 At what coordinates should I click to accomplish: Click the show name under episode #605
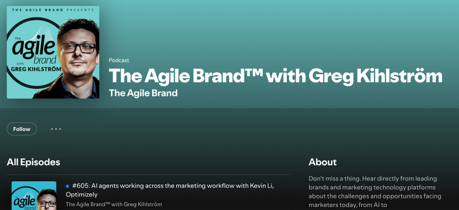(x=113, y=204)
